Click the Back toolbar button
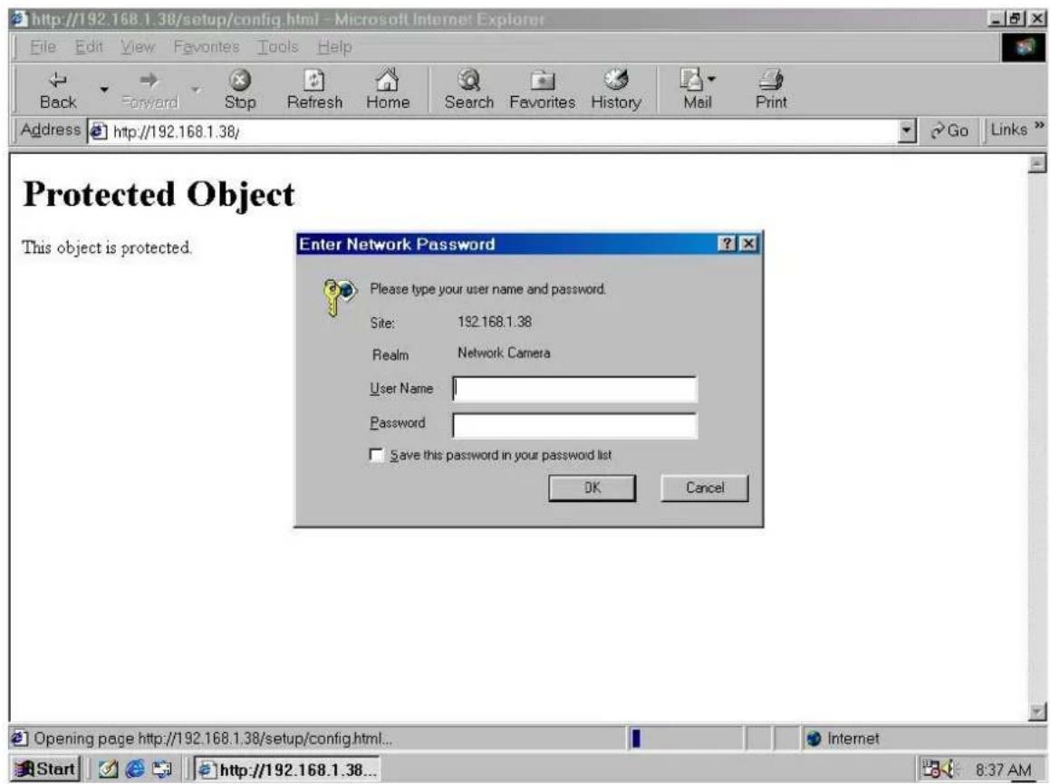Image resolution: width=1050 pixels, height=784 pixels. click(58, 91)
